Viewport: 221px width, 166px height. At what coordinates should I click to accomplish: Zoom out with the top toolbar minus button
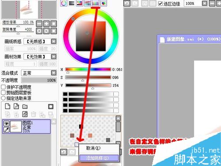pos(212,3)
